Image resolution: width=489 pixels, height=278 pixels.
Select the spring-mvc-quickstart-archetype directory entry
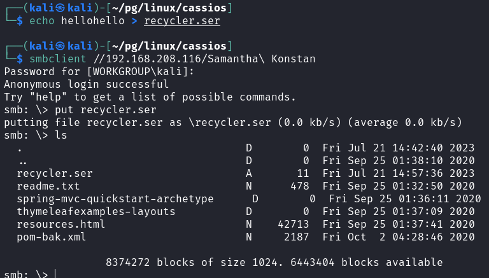pyautogui.click(x=115, y=199)
